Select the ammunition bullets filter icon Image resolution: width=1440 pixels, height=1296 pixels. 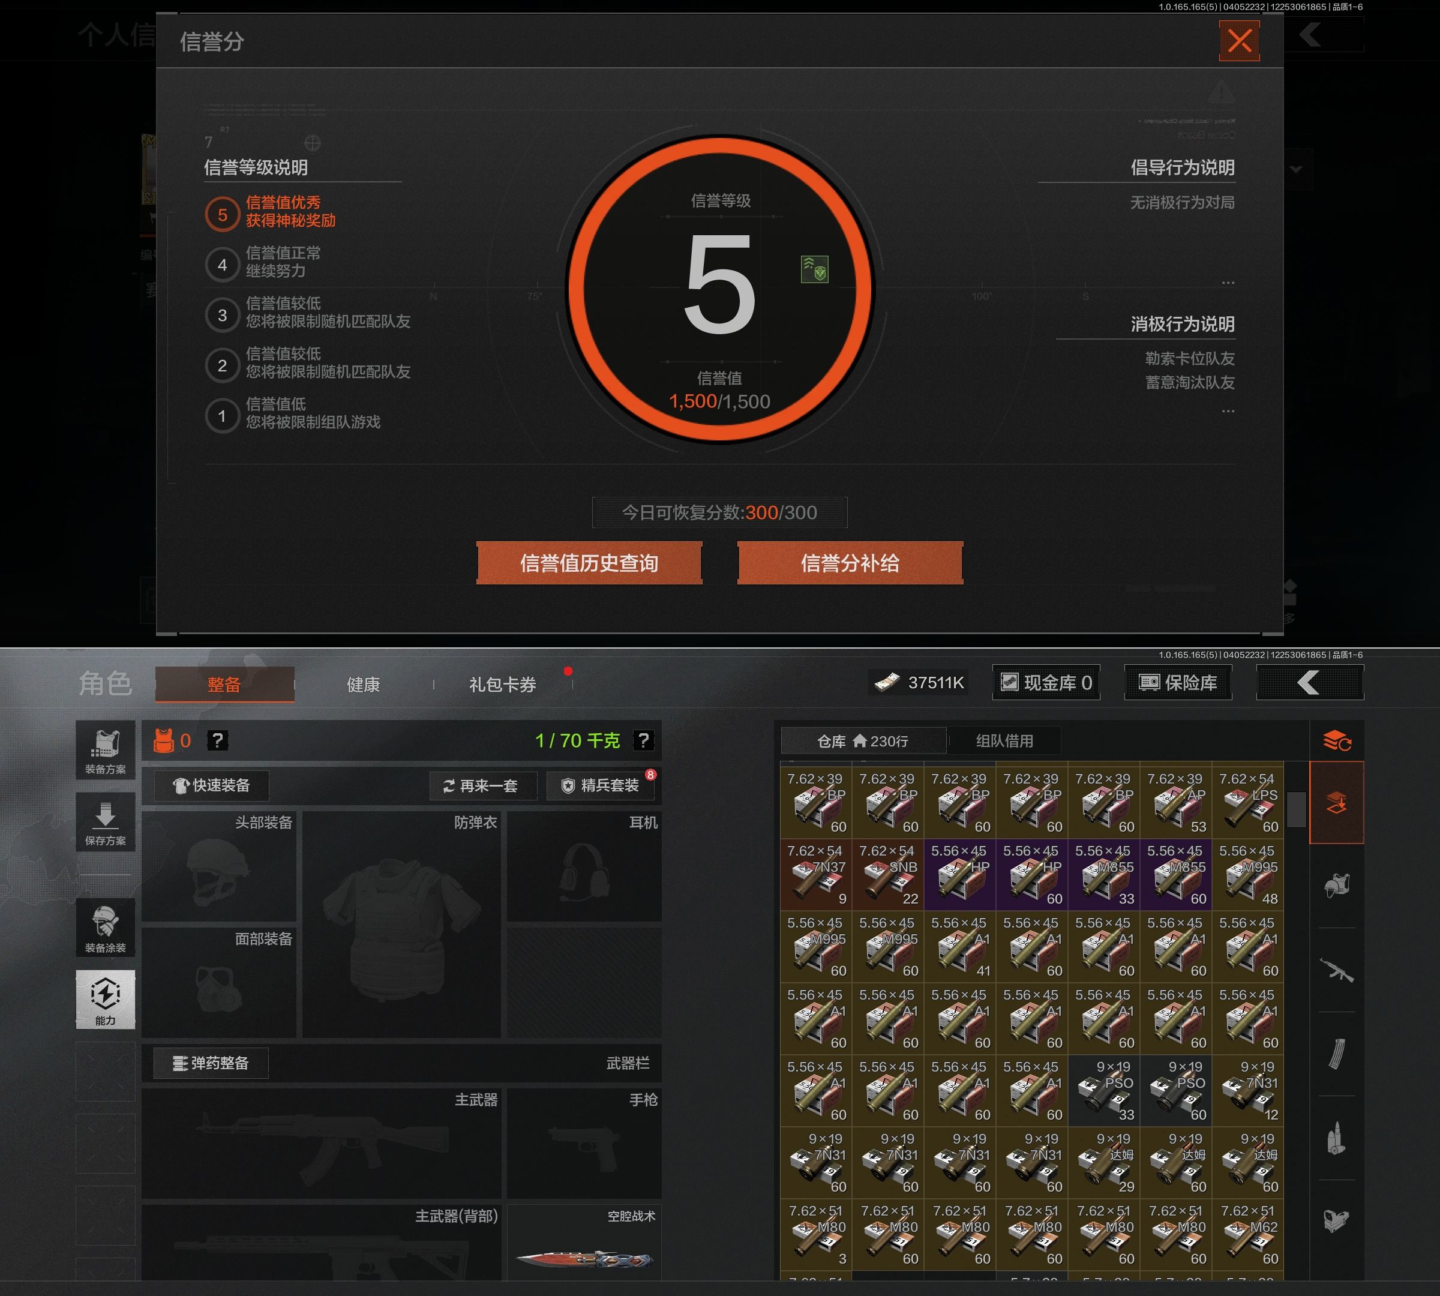click(1337, 1139)
